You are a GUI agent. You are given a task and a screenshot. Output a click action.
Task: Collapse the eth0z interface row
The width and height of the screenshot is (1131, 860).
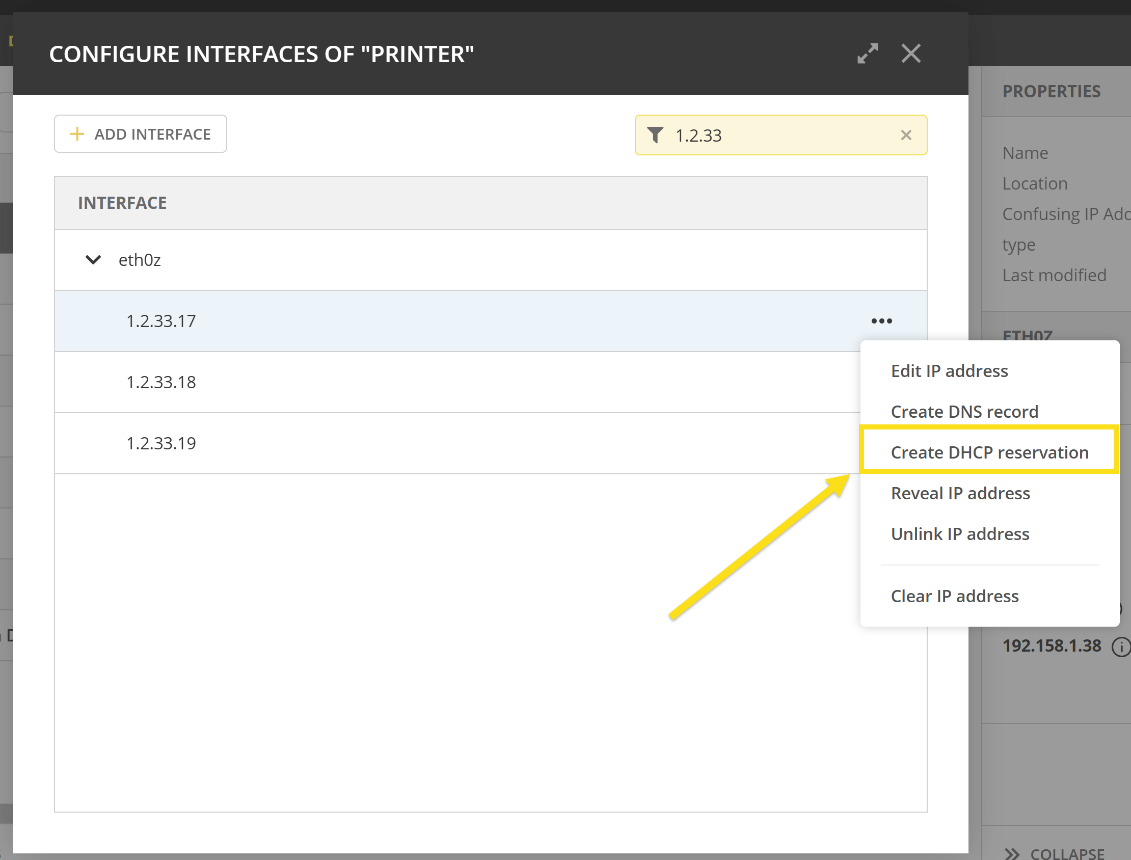tap(93, 259)
